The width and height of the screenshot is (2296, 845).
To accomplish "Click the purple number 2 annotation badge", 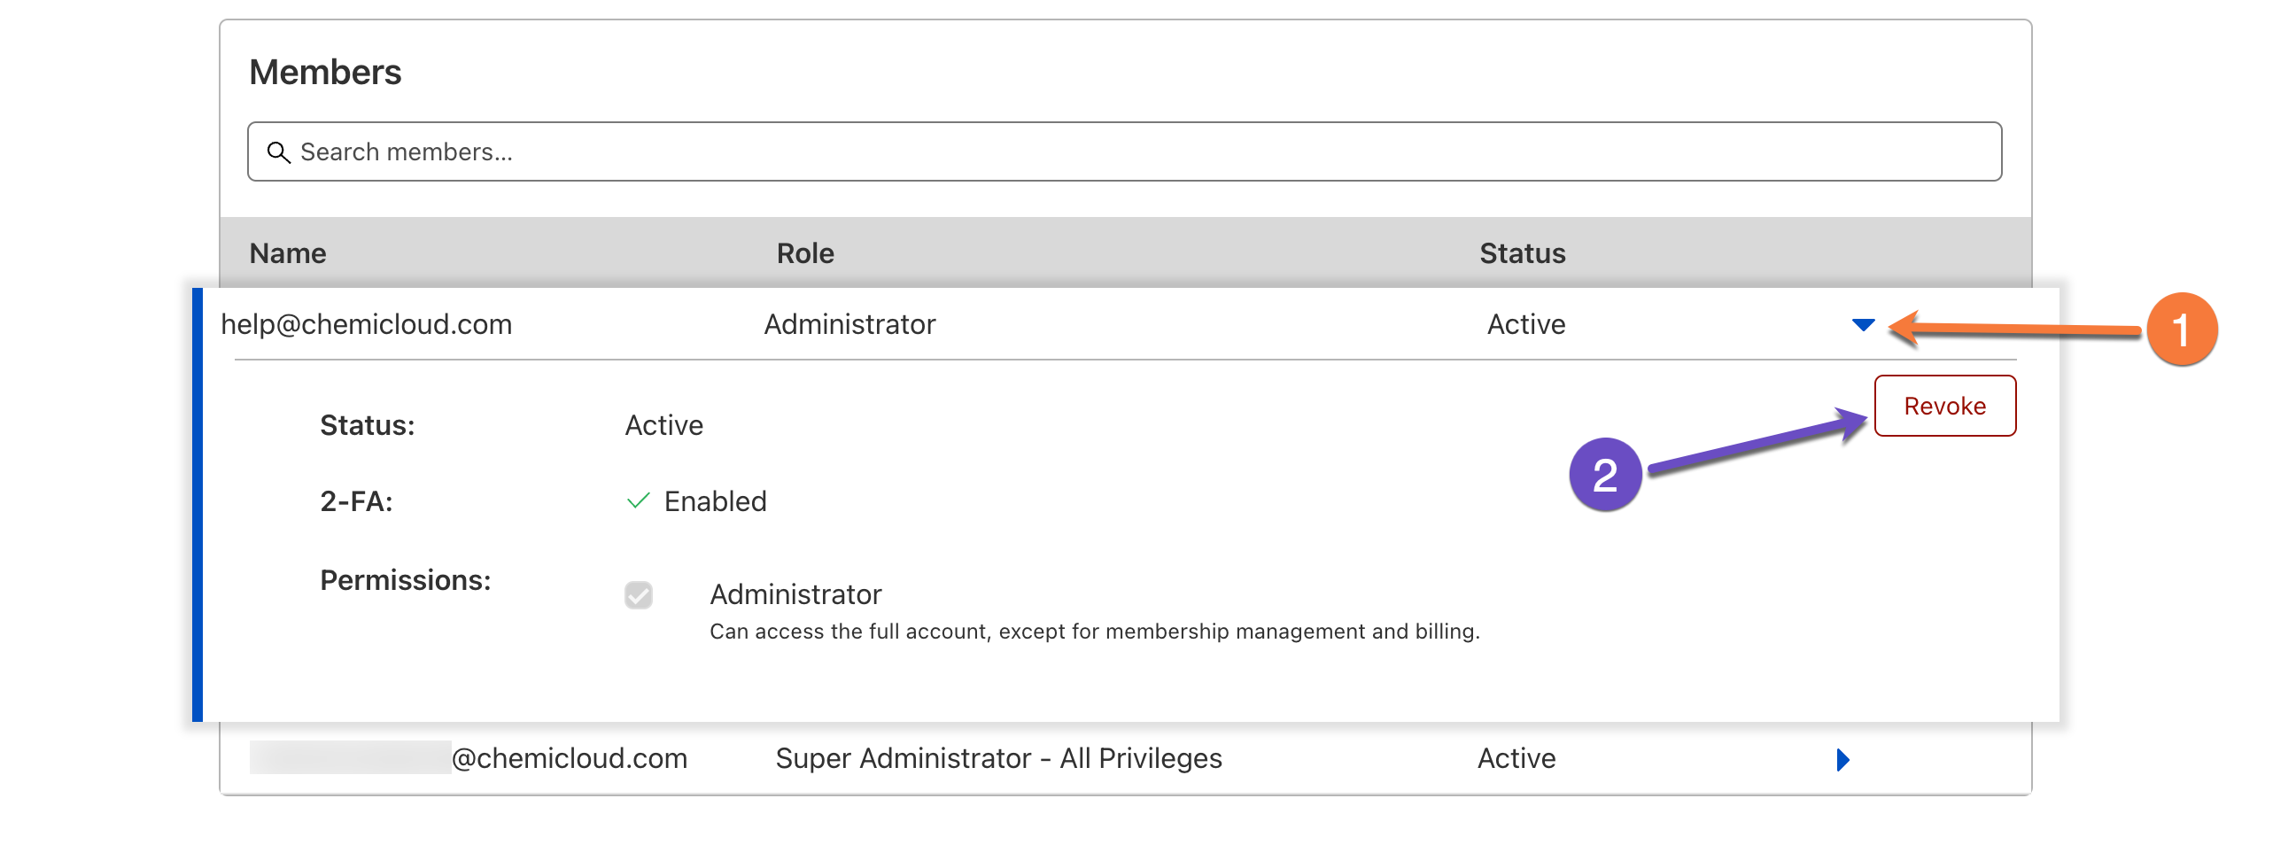I will [x=1604, y=475].
